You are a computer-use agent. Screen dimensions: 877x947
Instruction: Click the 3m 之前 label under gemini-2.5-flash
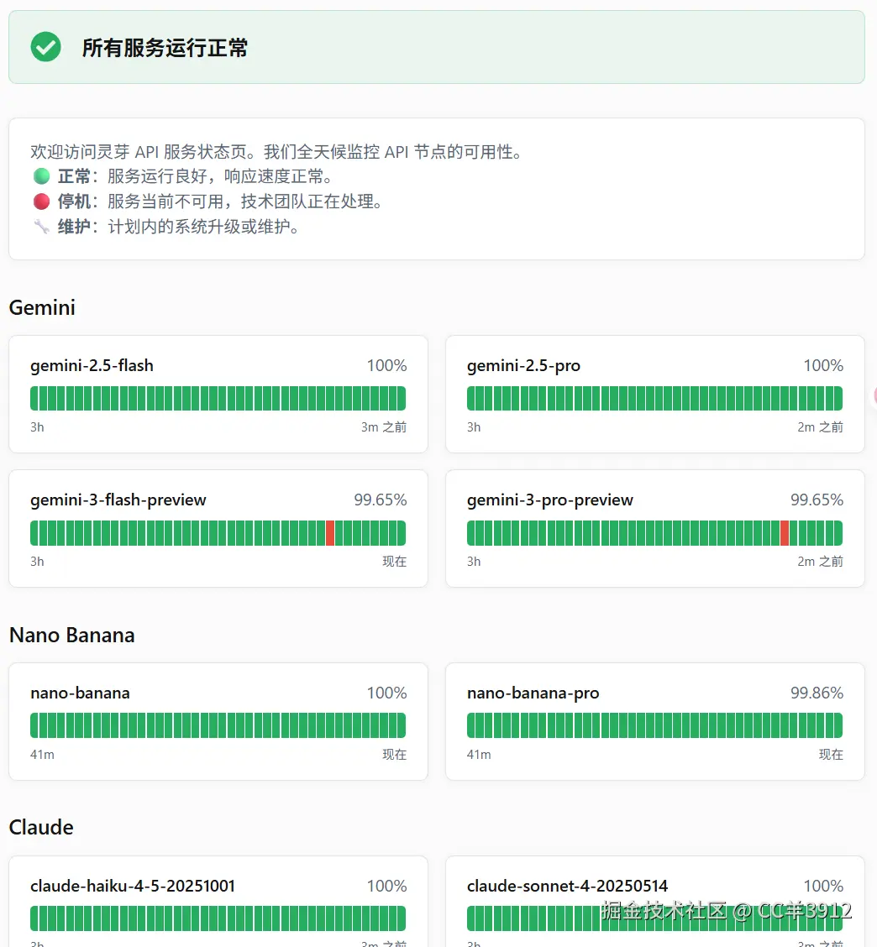[x=384, y=427]
